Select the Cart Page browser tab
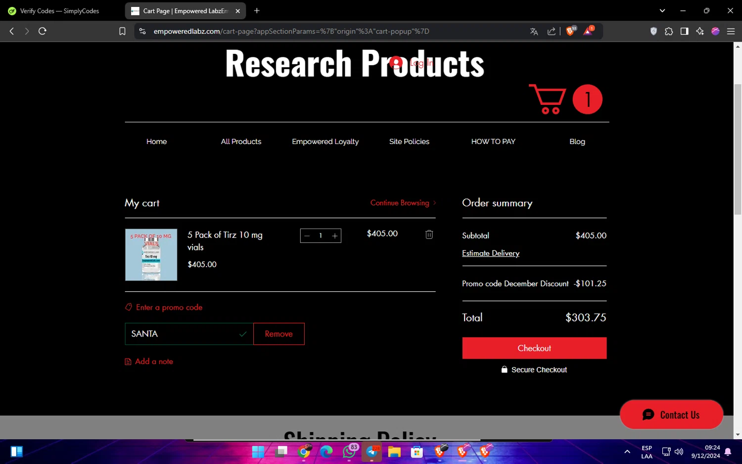The image size is (742, 464). (x=185, y=11)
